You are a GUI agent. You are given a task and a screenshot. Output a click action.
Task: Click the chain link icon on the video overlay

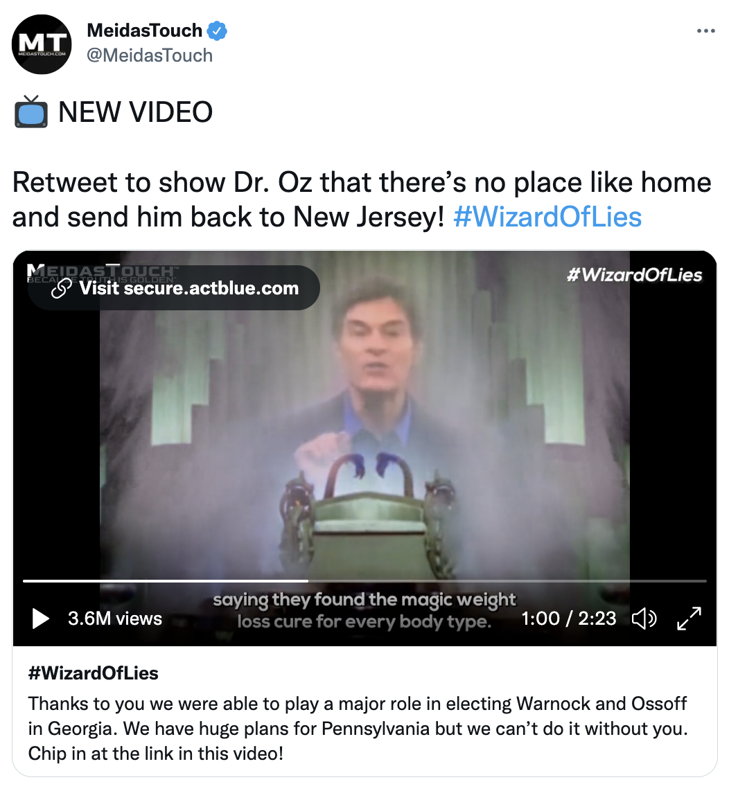[x=62, y=289]
